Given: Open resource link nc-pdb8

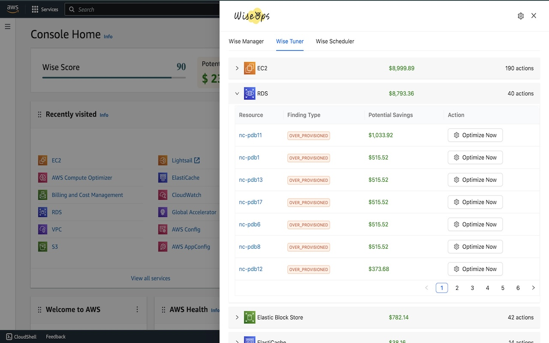Looking at the screenshot, I should (x=250, y=247).
